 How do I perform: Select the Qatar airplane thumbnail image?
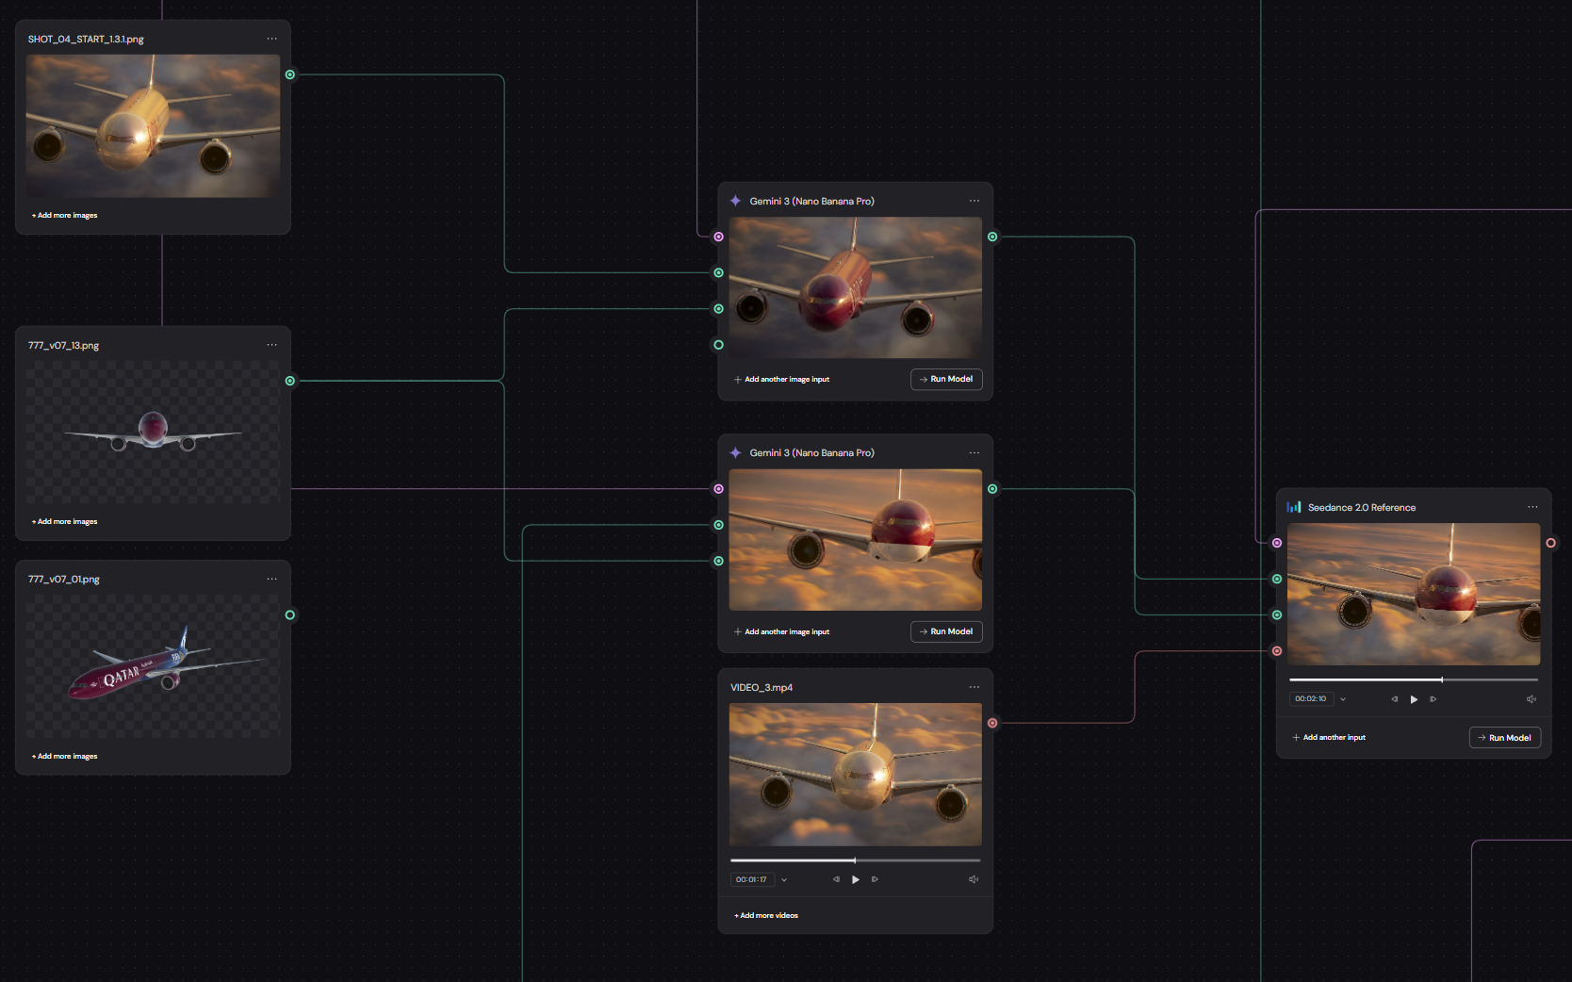(153, 665)
